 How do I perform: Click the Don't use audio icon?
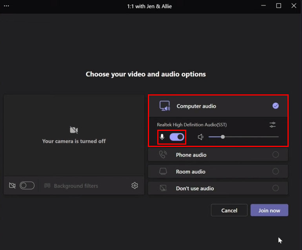(163, 188)
